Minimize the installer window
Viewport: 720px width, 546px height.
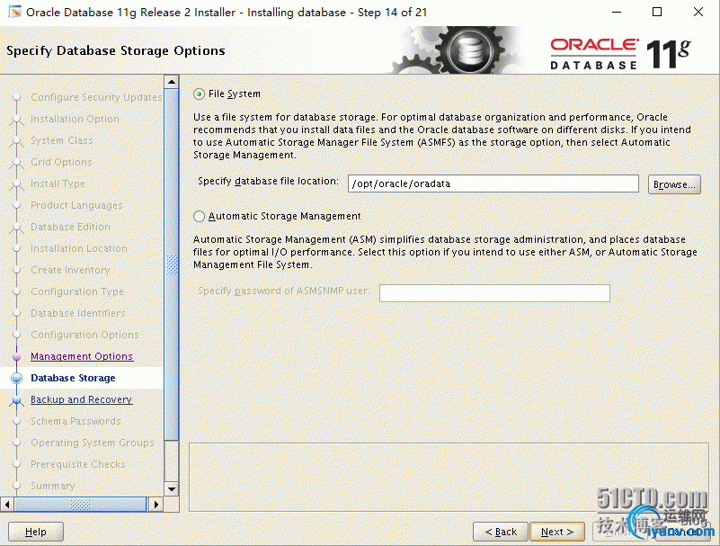point(617,13)
